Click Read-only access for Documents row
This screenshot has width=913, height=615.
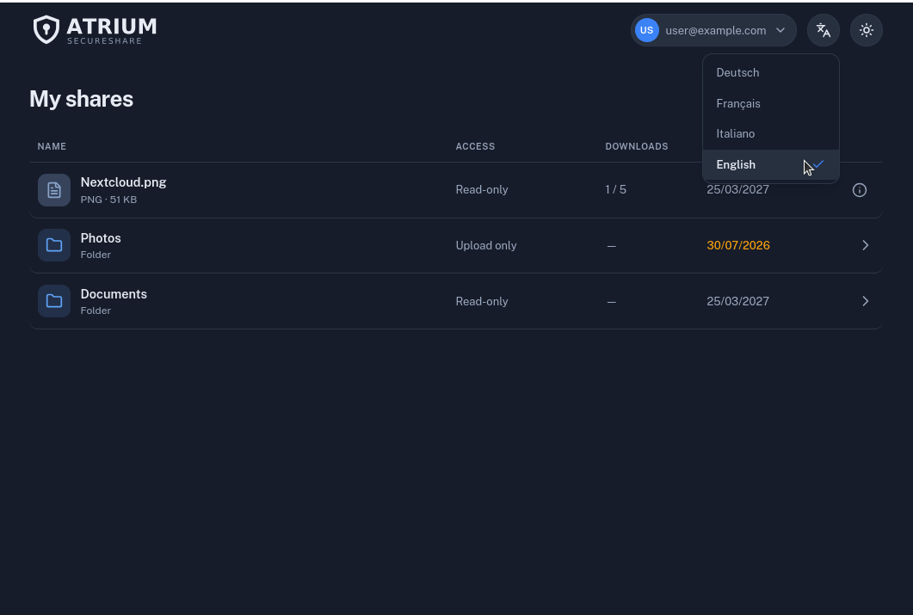click(482, 301)
